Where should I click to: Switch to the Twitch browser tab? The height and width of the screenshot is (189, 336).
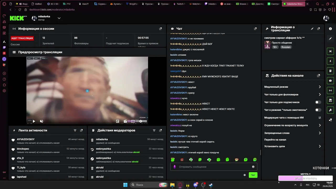pyautogui.click(x=179, y=4)
